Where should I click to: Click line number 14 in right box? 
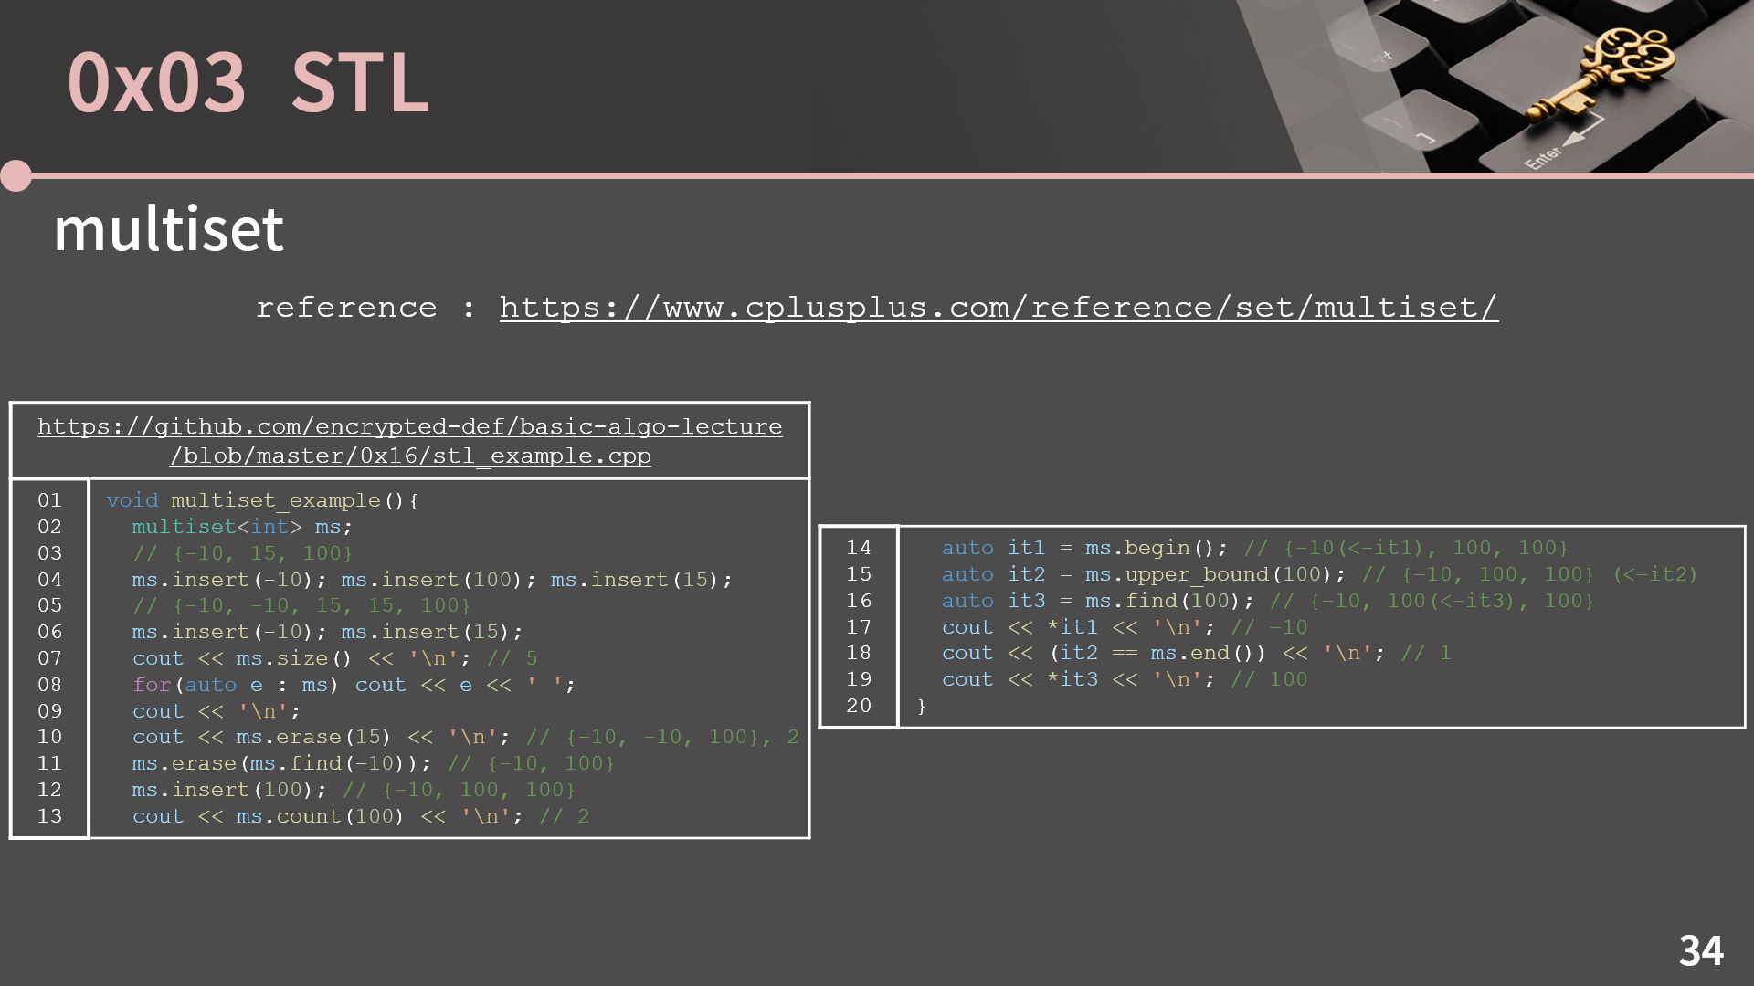859,548
